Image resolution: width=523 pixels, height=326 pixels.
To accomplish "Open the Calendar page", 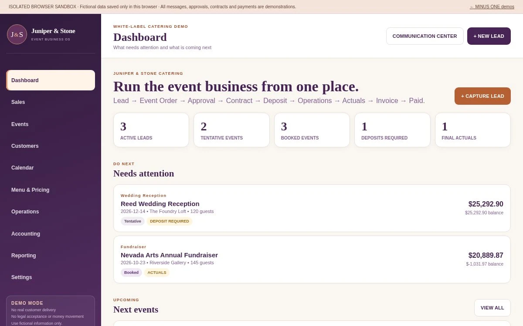I will pos(51,168).
